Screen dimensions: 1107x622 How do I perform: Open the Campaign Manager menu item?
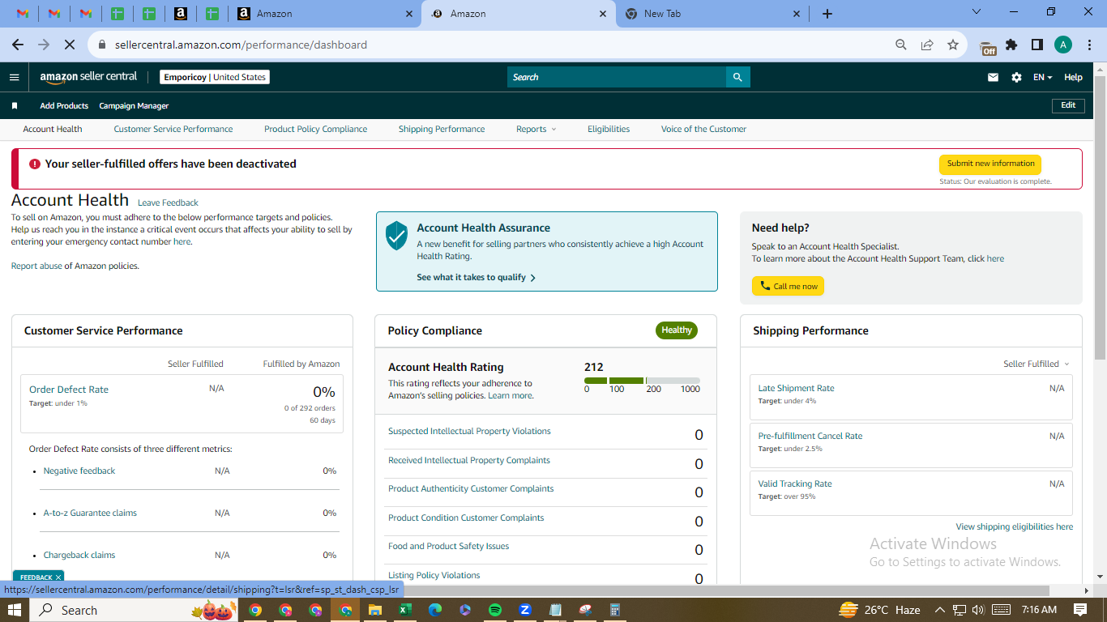pyautogui.click(x=134, y=106)
